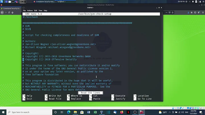
Task: Open the Help menu in terminal
Action: pos(46,11)
